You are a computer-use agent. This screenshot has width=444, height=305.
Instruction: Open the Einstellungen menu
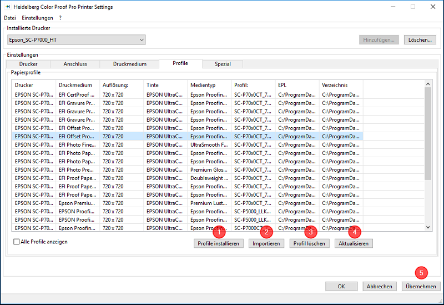37,18
